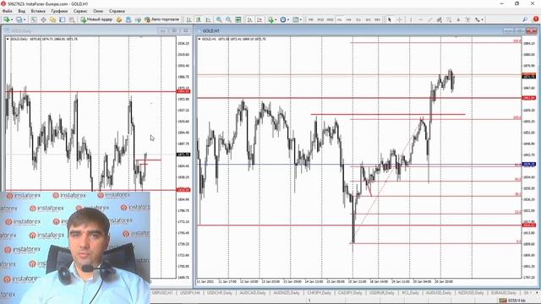Select the horizontal line tool
Screen dimensions: 541x304
(421, 19)
